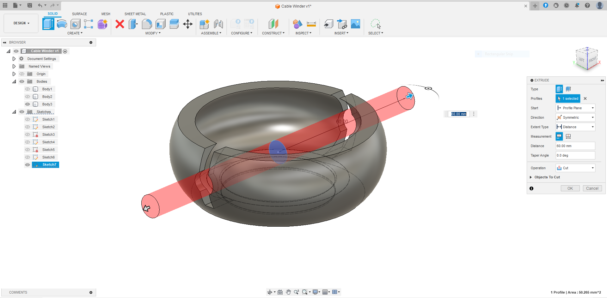The width and height of the screenshot is (607, 298).
Task: Click the Pan hand icon
Action: coord(288,292)
